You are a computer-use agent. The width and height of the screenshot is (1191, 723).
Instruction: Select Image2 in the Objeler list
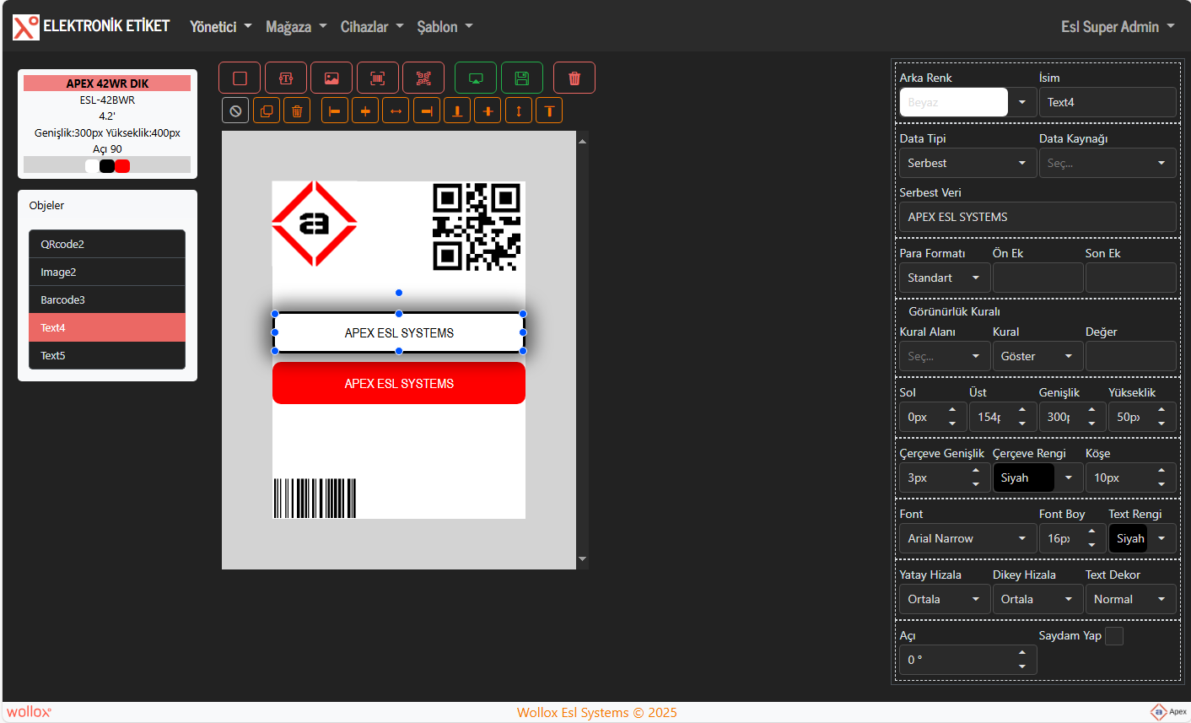107,272
